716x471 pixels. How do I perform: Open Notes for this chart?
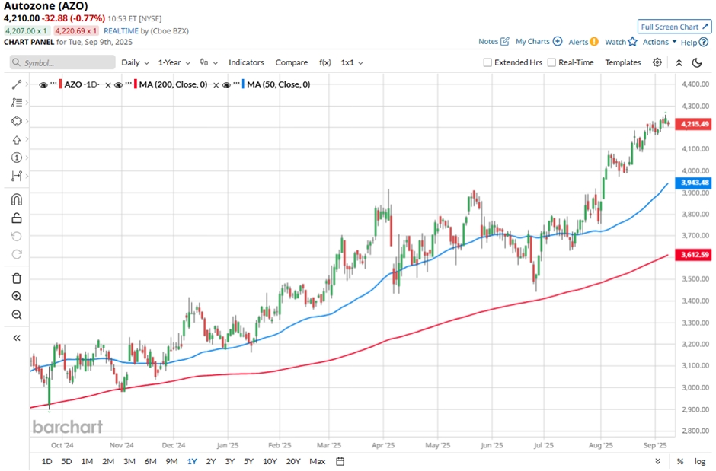(x=494, y=42)
